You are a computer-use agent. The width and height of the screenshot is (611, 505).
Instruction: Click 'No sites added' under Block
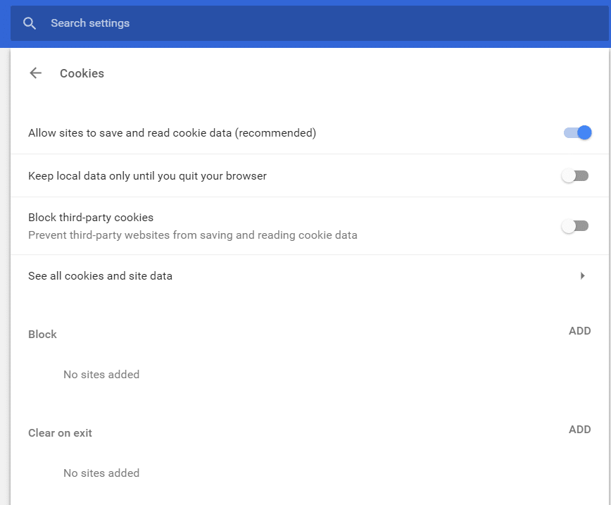[101, 375]
